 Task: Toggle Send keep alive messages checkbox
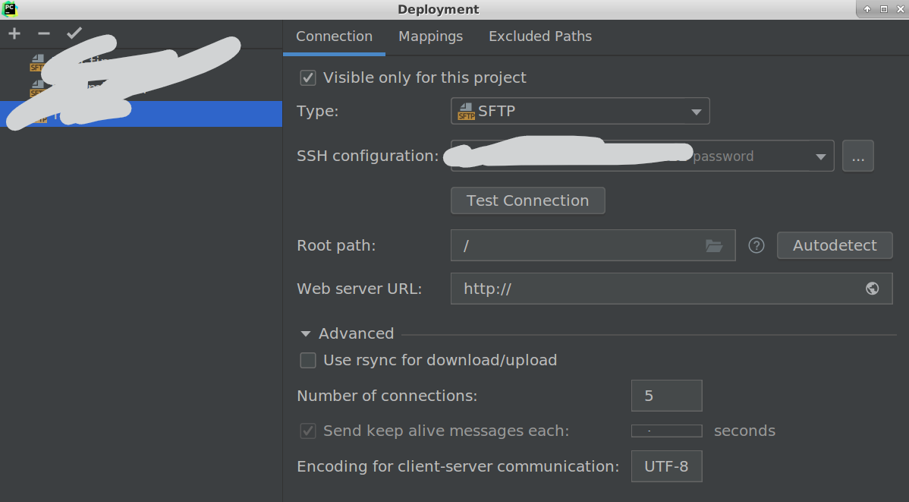tap(308, 431)
